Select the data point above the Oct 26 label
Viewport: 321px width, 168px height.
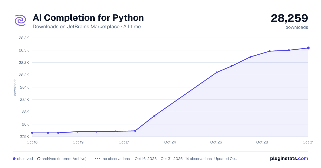pos(217,72)
